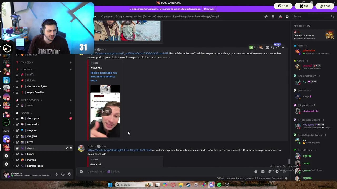
Task: Create channel in TICKETS category plus
Action: tap(71, 62)
